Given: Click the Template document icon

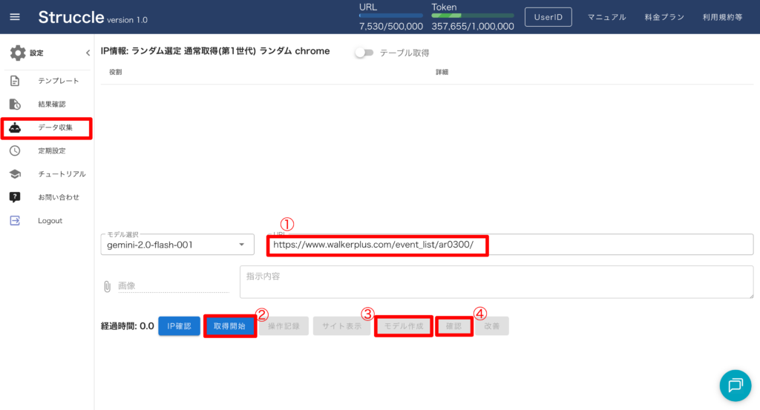Looking at the screenshot, I should coord(15,81).
